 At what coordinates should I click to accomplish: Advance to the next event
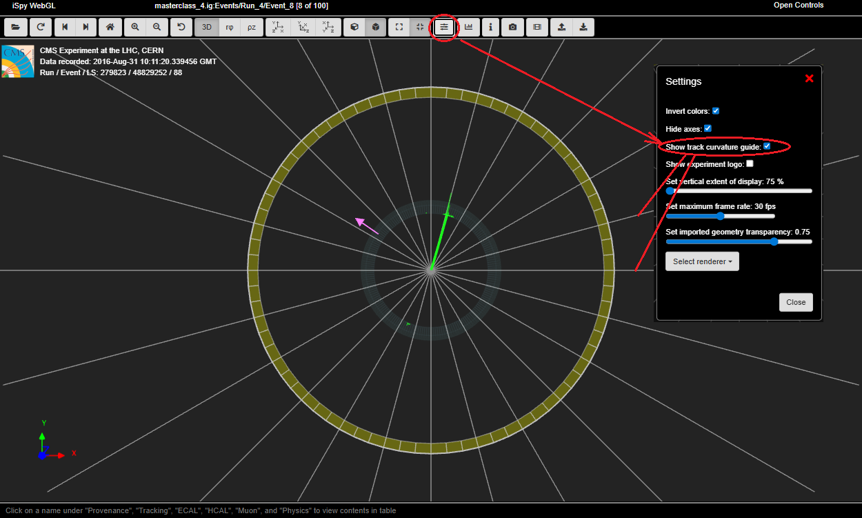point(86,28)
